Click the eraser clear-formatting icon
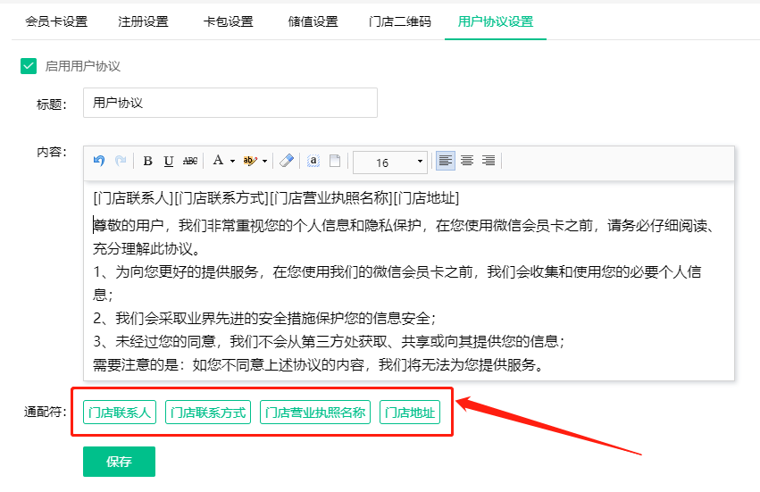Viewport: 760px width, 492px height. (x=286, y=162)
